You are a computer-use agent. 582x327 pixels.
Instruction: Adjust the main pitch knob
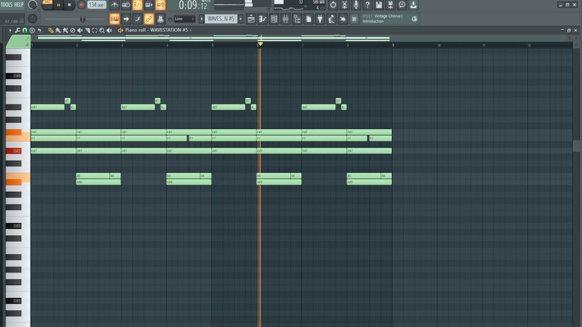pos(32,19)
